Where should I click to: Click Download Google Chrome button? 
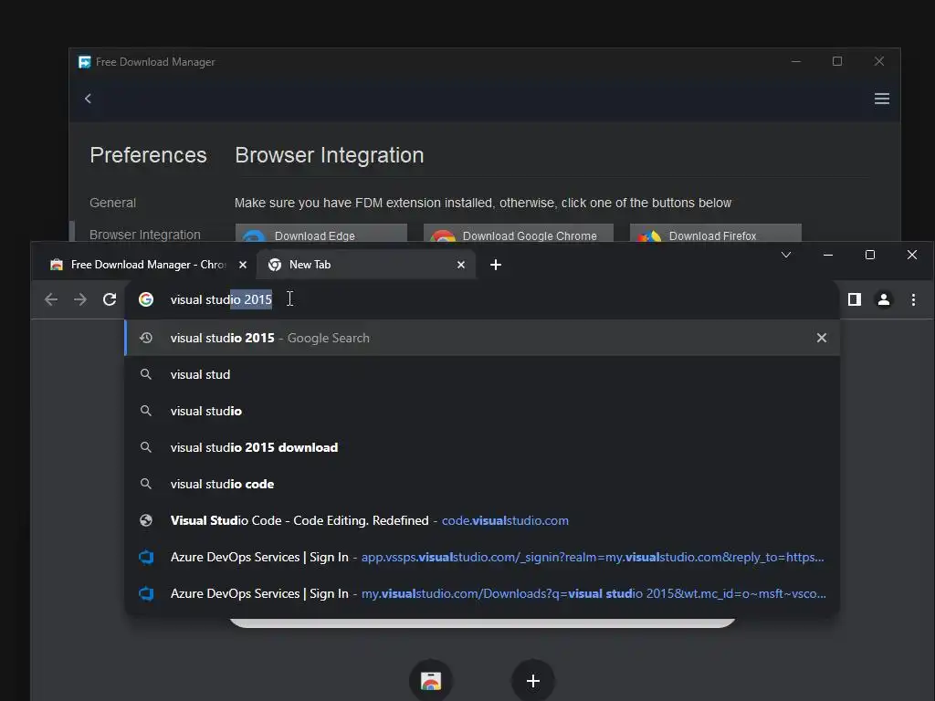coord(519,233)
